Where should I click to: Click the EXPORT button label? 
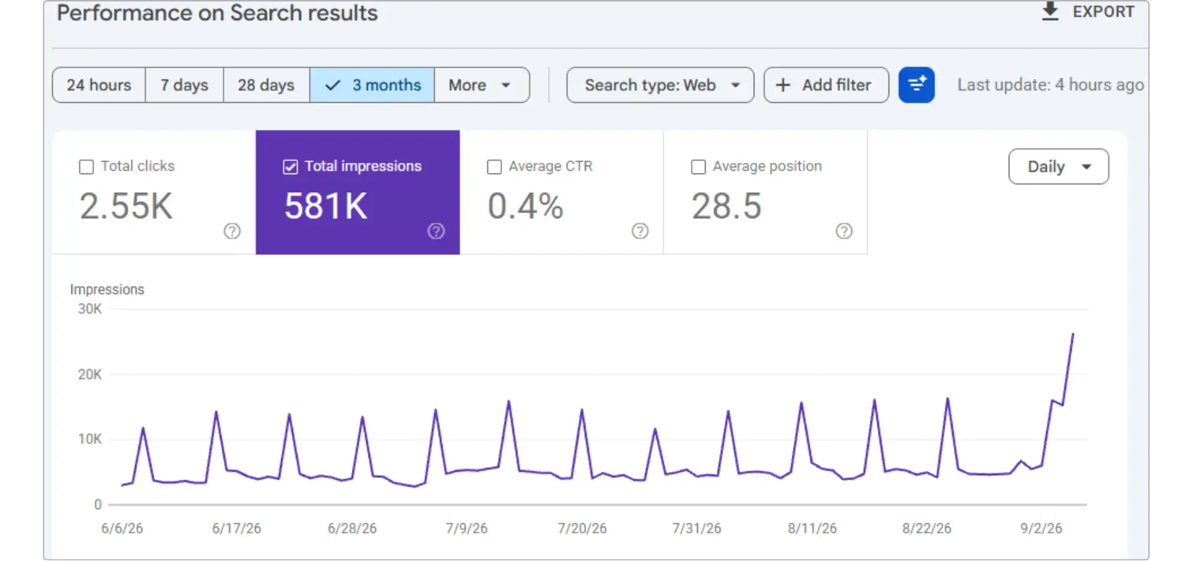1103,12
